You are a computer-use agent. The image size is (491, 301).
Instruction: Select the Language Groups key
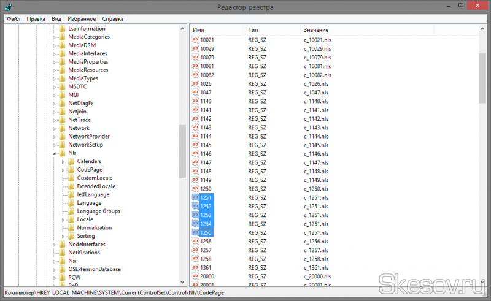[x=98, y=211]
